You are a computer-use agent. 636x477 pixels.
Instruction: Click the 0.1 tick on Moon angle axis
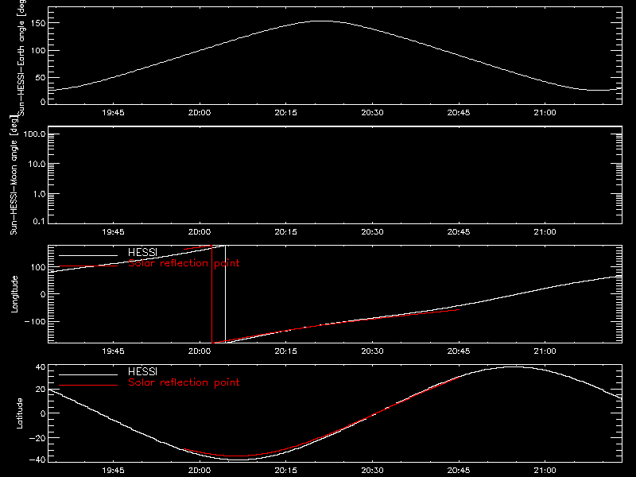[38, 221]
